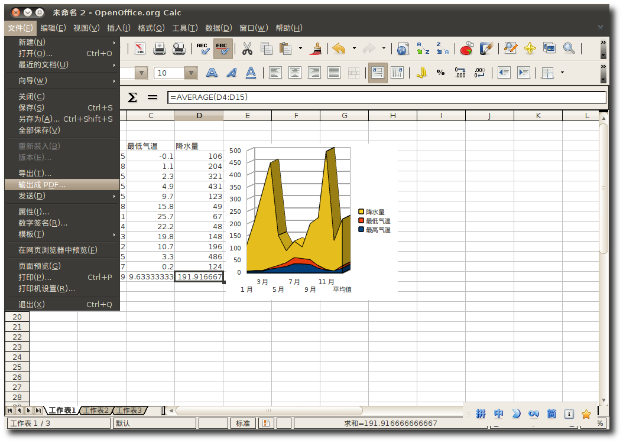Screen dimensions: 623x443
Task: Open the Insert Chart icon
Action: (x=467, y=49)
